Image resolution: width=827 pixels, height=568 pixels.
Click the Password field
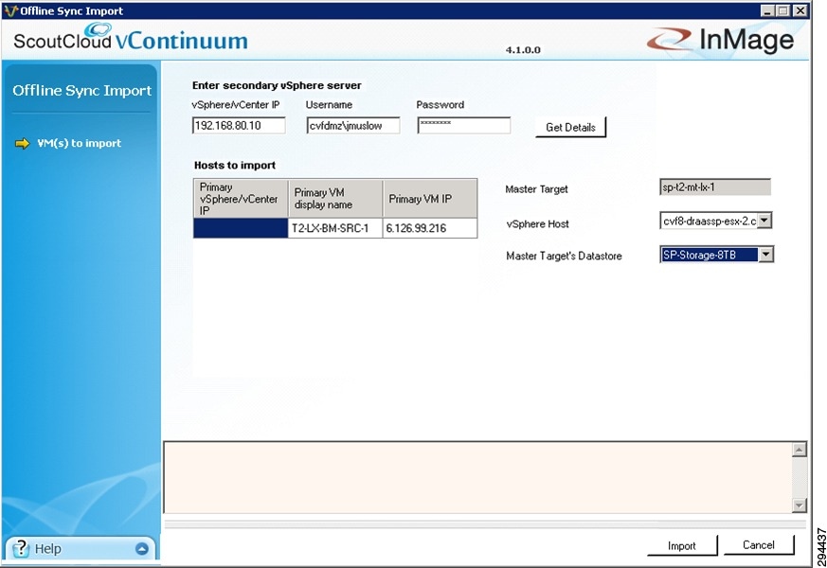pos(464,125)
